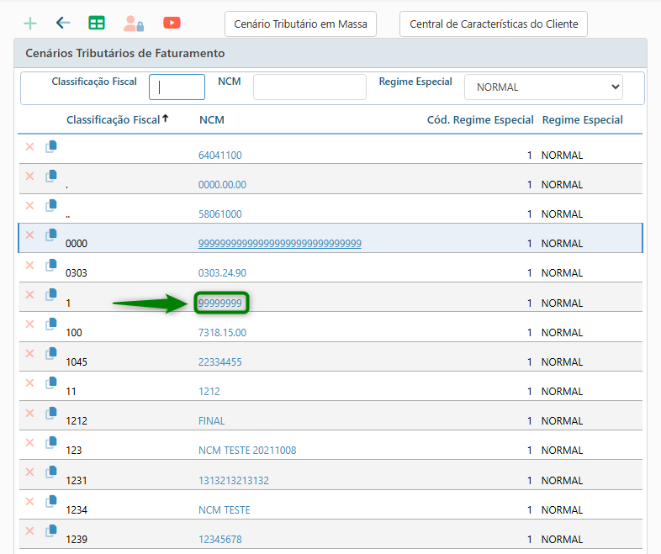Open the NCM TESTE 20211008 link

(x=247, y=451)
